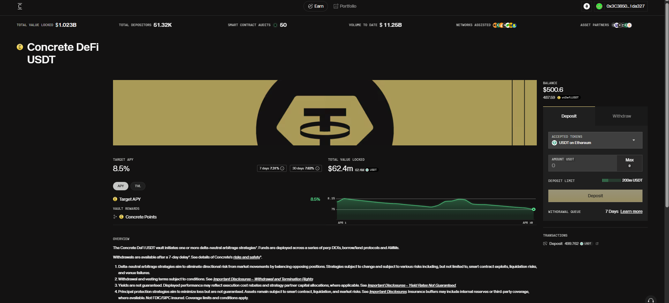
Task: Click the support headset icon at bottom right
Action: pyautogui.click(x=651, y=300)
